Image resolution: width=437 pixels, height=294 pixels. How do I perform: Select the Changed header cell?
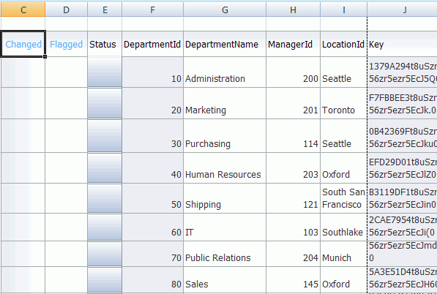coord(23,44)
